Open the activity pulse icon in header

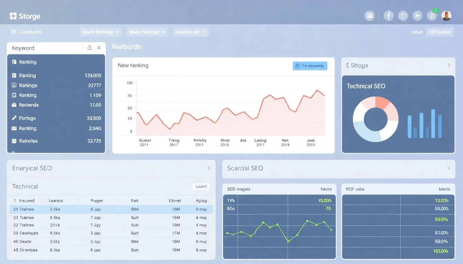click(x=418, y=15)
